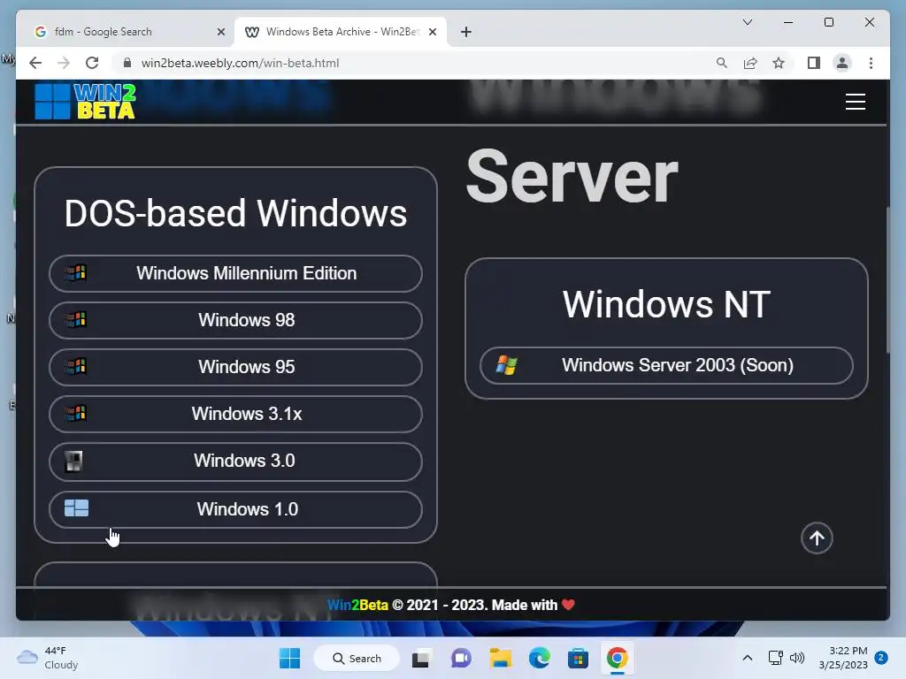Click the Windows 98 flag icon
The width and height of the screenshot is (906, 679).
point(76,319)
